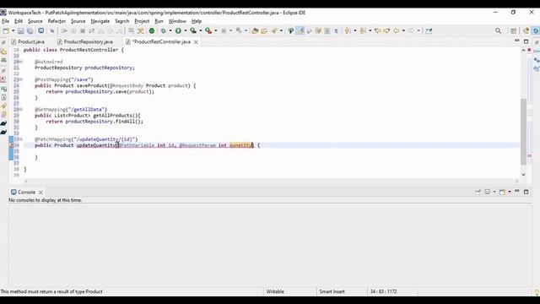Toggle Pin Editor button
This screenshot has height=304, width=540.
(429, 31)
